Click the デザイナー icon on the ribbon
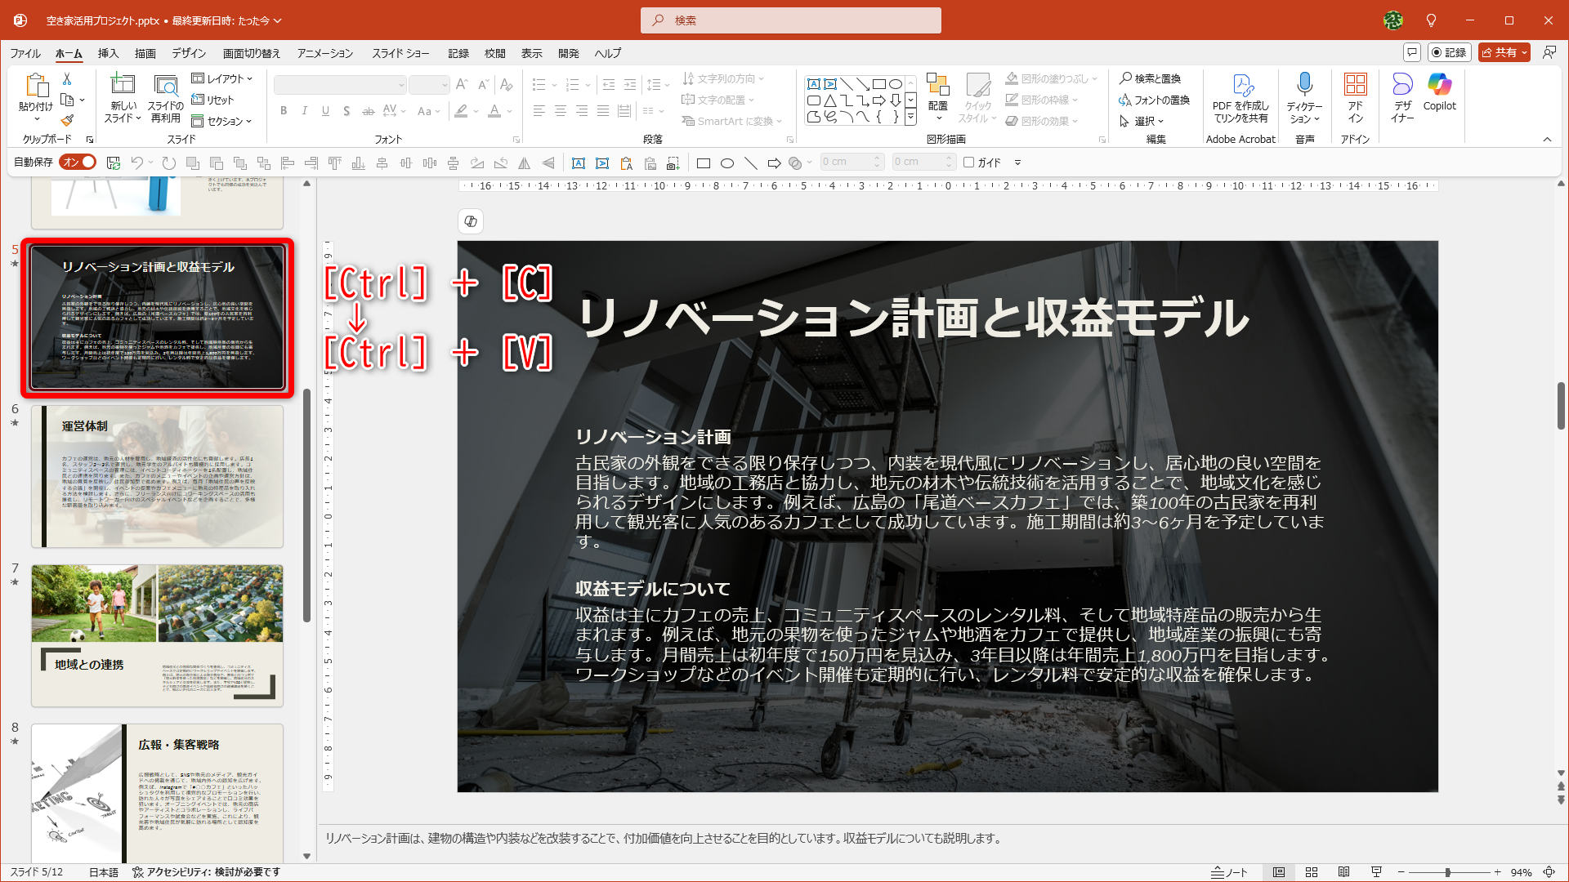Image resolution: width=1569 pixels, height=882 pixels. pos(1402,96)
